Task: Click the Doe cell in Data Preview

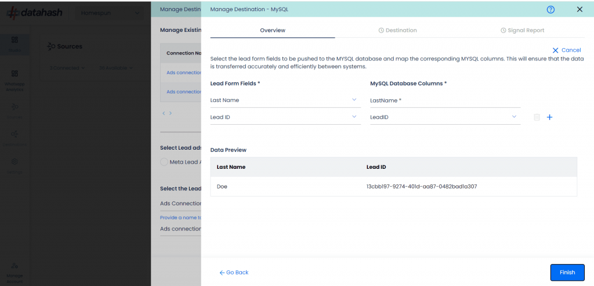Action: (222, 186)
